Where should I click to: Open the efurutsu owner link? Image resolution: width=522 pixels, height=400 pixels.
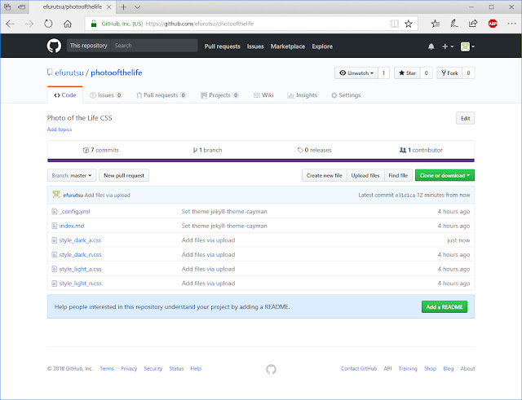pos(69,73)
